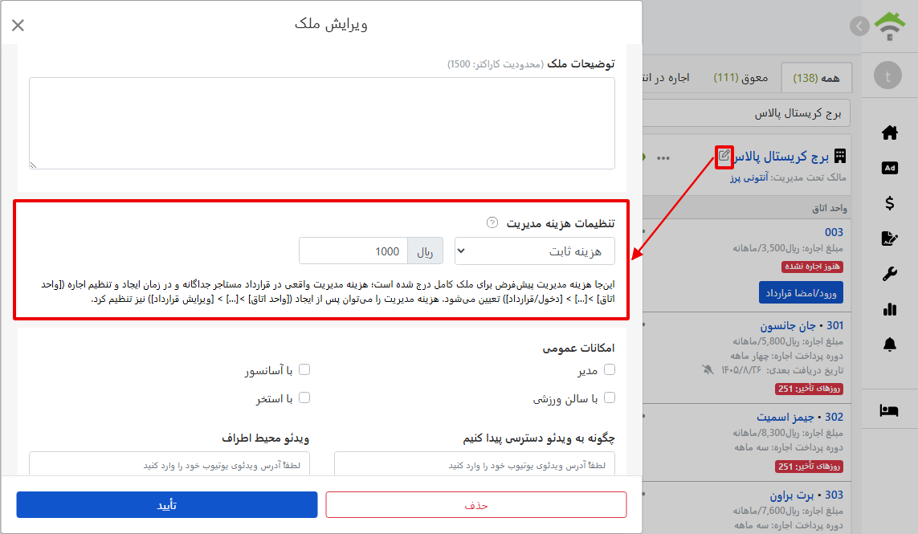Viewport: 918px width, 534px height.
Task: Open 303 برت براون tenant link
Action: [x=806, y=495]
